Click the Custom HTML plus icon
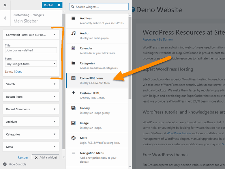The width and height of the screenshot is (225, 169). (73, 93)
